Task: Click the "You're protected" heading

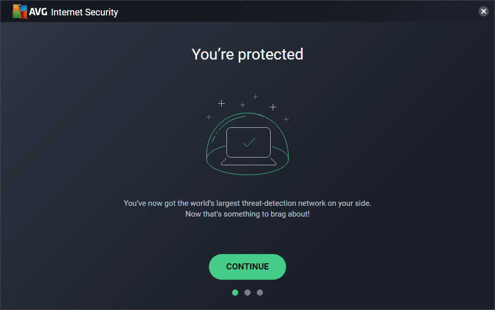Action: [247, 54]
